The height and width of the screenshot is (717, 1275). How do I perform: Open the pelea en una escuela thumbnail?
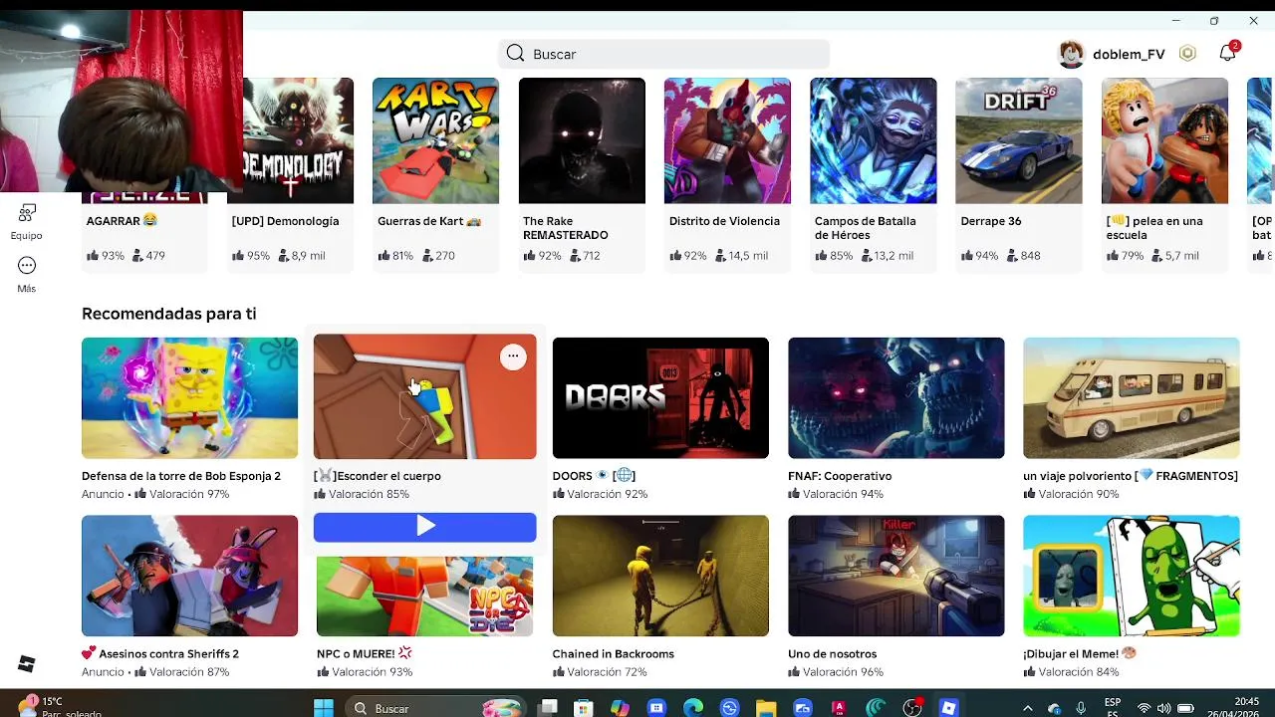(x=1164, y=140)
